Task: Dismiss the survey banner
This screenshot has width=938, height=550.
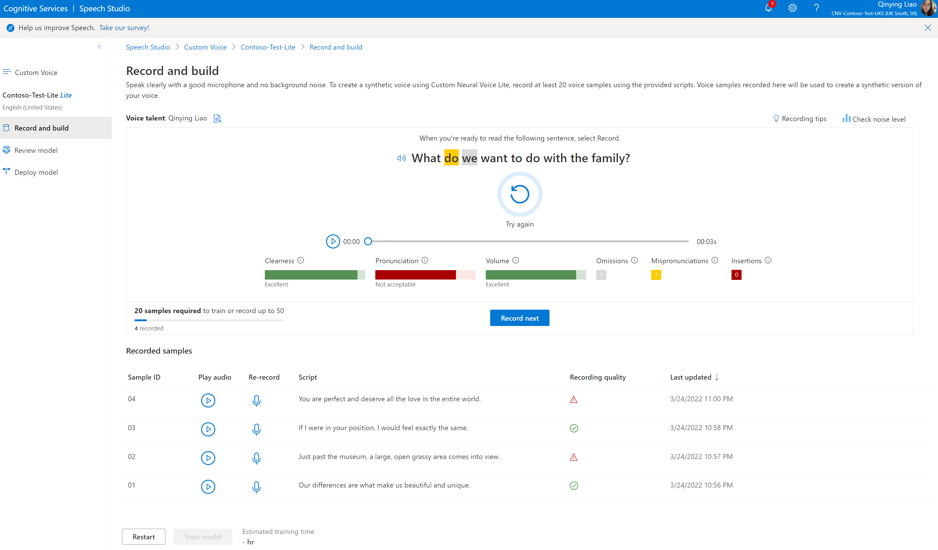Action: tap(928, 28)
